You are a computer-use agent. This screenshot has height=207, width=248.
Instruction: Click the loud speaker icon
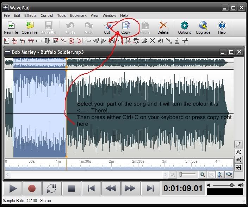pos(241,185)
